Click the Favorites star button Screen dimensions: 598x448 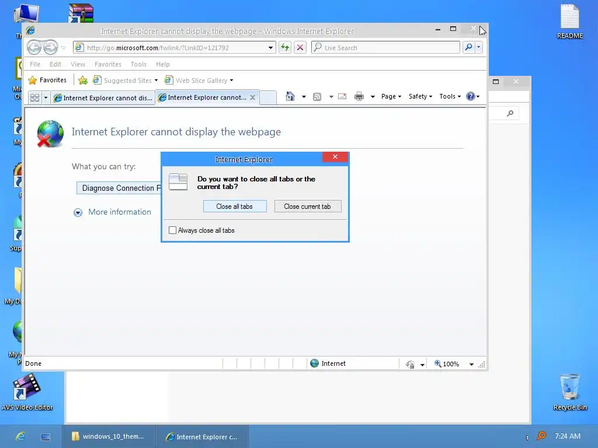pyautogui.click(x=48, y=80)
